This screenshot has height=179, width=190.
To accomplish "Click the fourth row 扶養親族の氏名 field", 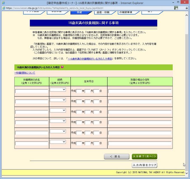I will [x=32, y=122].
